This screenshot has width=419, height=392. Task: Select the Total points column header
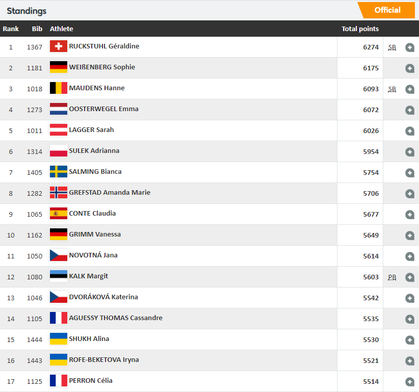pyautogui.click(x=360, y=29)
